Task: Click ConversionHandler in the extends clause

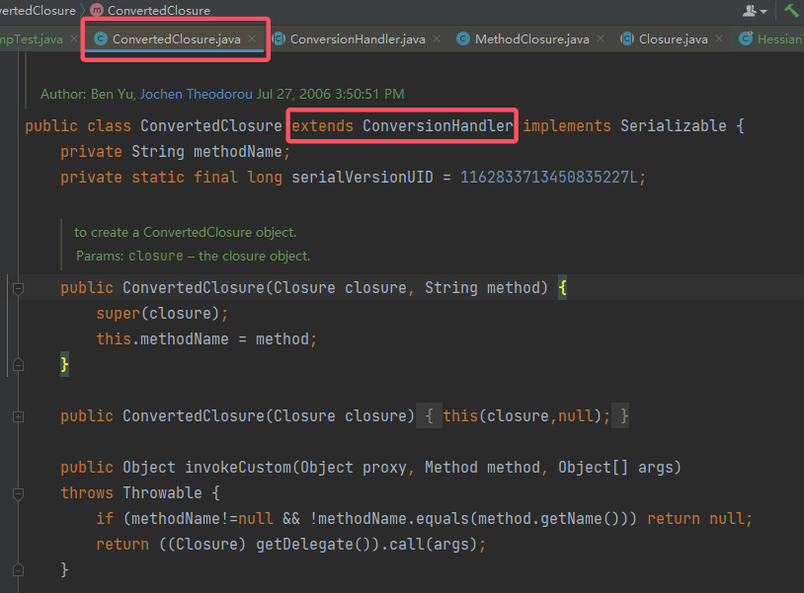Action: 438,126
